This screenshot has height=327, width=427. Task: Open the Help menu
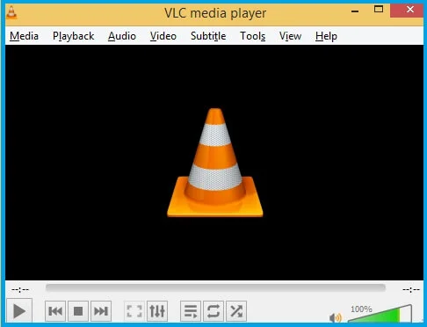(x=326, y=36)
